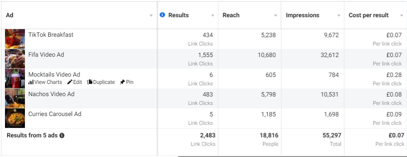
Task: Click the TikTok Breakfast ad name
Action: tap(51, 35)
